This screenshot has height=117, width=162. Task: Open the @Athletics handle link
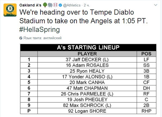(72, 5)
